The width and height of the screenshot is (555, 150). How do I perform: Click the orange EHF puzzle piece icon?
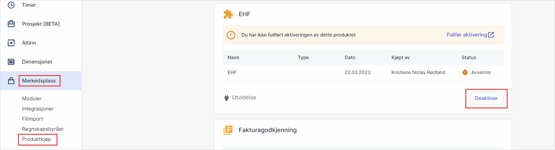(228, 14)
